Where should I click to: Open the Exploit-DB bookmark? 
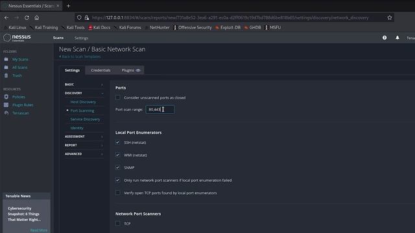point(228,27)
